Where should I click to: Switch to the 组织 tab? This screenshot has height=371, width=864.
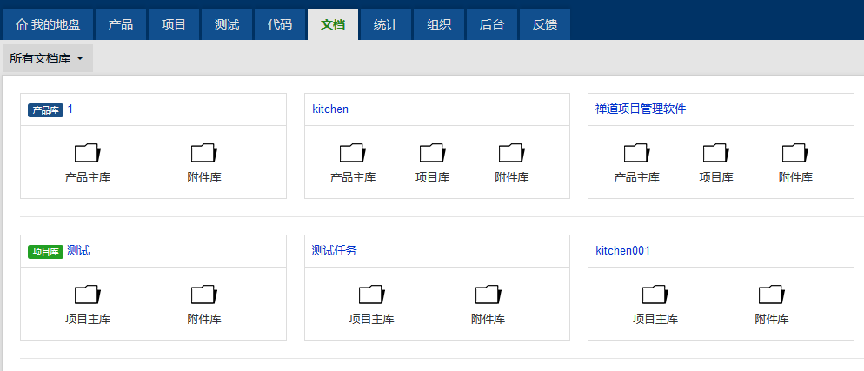point(439,25)
